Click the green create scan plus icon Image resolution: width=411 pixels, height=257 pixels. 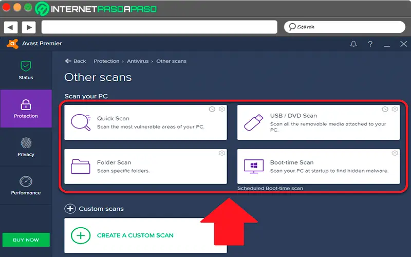[x=81, y=235]
